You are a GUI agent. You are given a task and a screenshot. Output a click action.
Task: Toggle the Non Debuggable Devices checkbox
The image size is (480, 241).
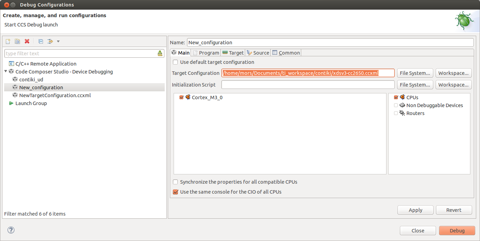pyautogui.click(x=396, y=105)
